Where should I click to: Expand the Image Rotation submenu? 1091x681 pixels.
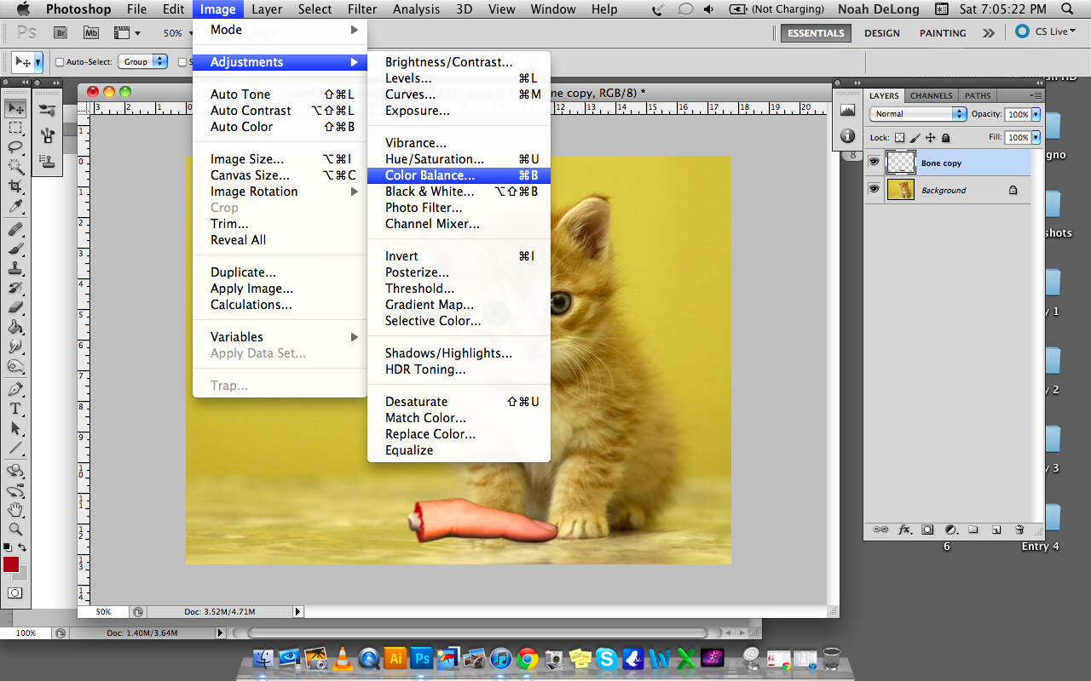(x=280, y=192)
